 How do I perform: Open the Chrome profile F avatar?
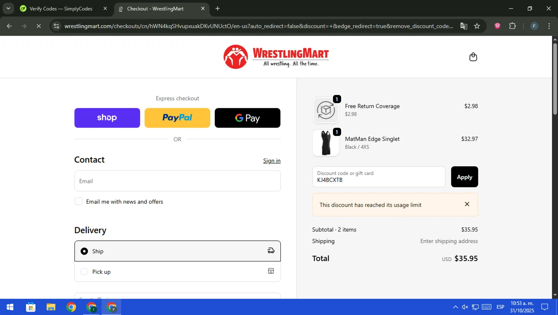534,26
